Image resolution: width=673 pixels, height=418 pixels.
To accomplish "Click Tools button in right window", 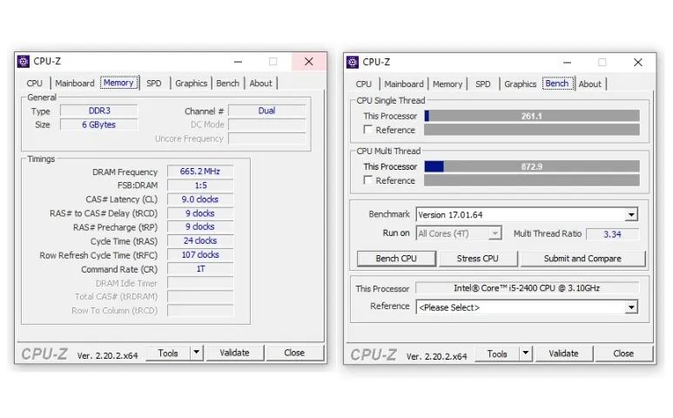I will click(x=497, y=354).
